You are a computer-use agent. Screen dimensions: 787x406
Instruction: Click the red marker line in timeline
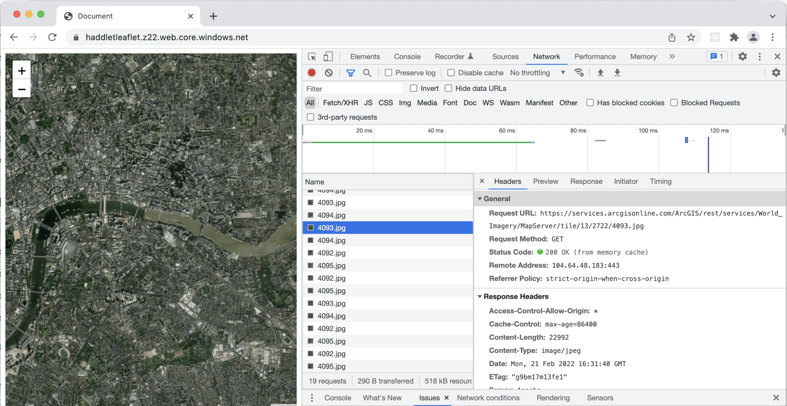708,154
